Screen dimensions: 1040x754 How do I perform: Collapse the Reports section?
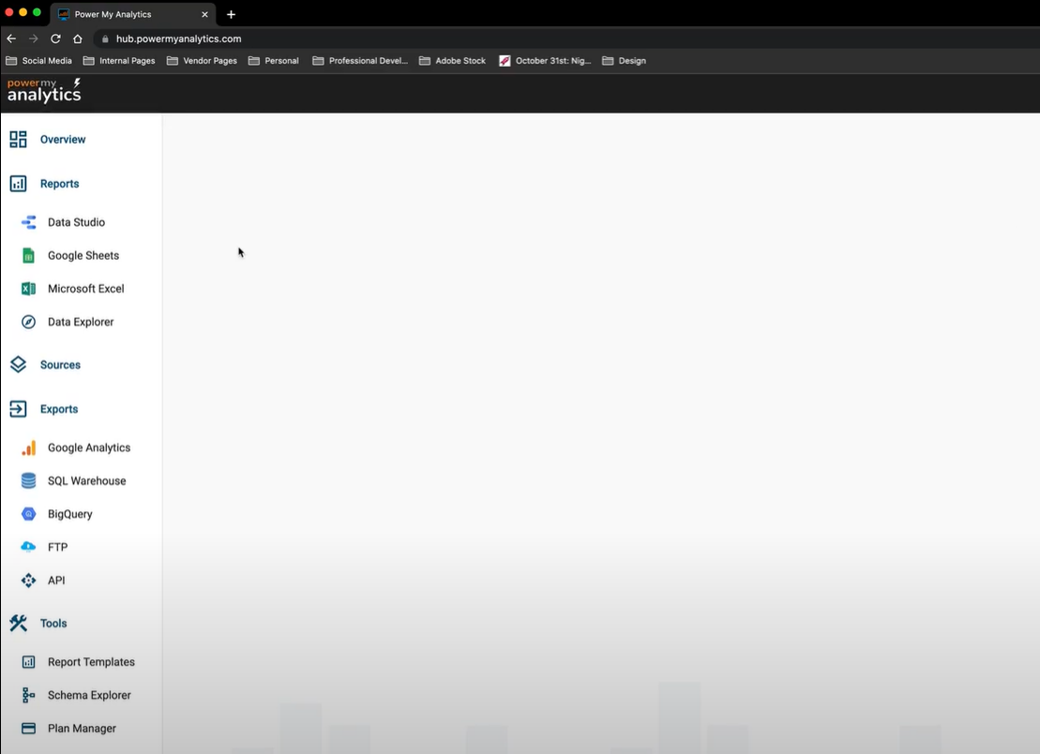(59, 184)
